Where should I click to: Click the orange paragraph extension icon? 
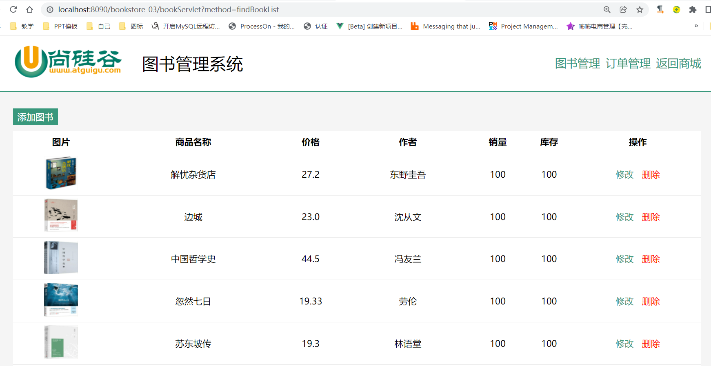click(660, 9)
